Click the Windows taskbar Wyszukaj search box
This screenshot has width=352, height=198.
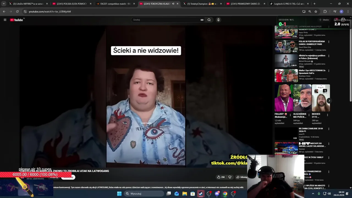click(x=144, y=194)
